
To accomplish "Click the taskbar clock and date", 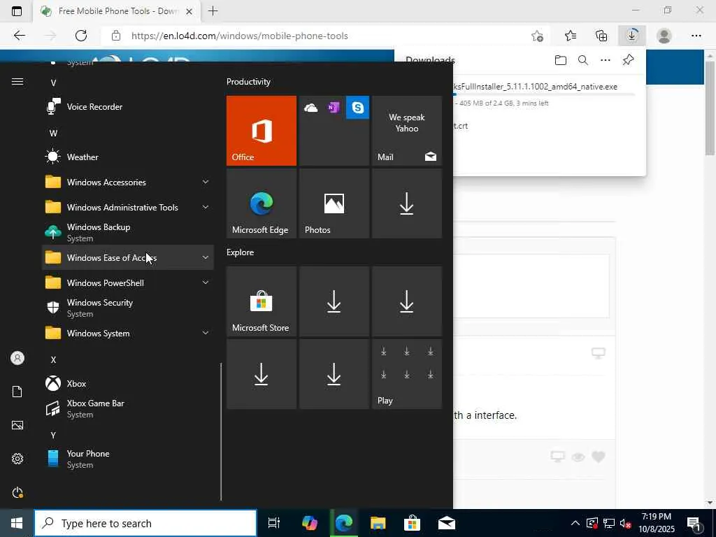I will pos(657,523).
